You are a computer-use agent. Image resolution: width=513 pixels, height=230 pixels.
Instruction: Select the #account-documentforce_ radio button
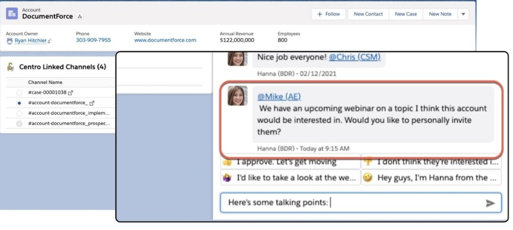[20, 103]
